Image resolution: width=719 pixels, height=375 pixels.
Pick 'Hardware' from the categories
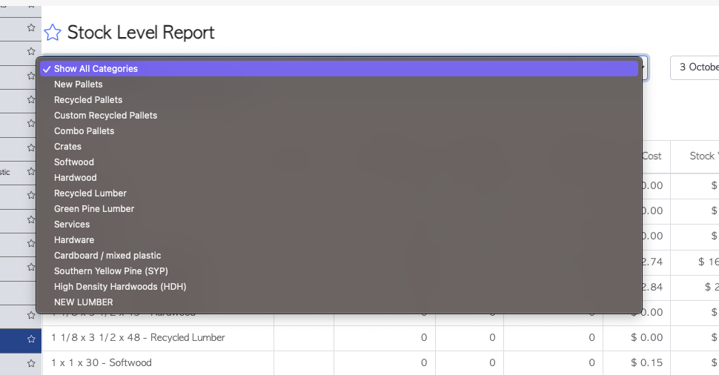(x=339, y=240)
